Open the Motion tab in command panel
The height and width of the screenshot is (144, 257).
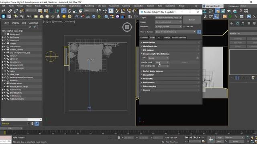pos(249,23)
